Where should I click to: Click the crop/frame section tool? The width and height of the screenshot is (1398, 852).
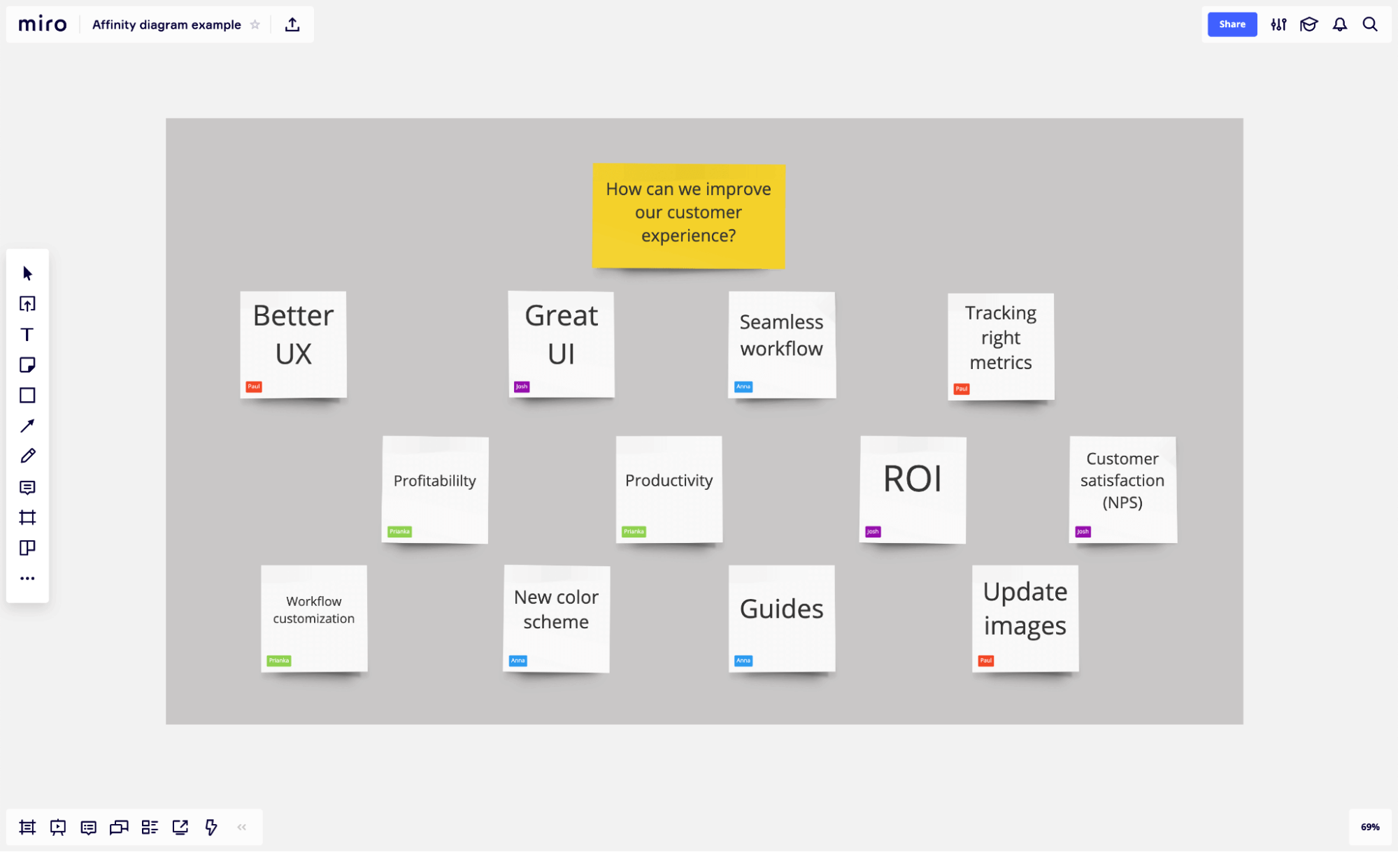pyautogui.click(x=27, y=518)
